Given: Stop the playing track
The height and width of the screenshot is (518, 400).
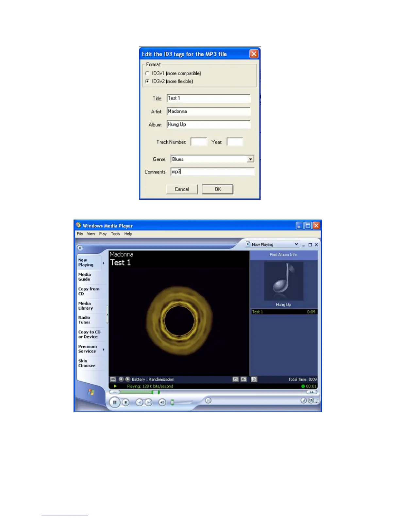Looking at the screenshot, I should point(126,402).
